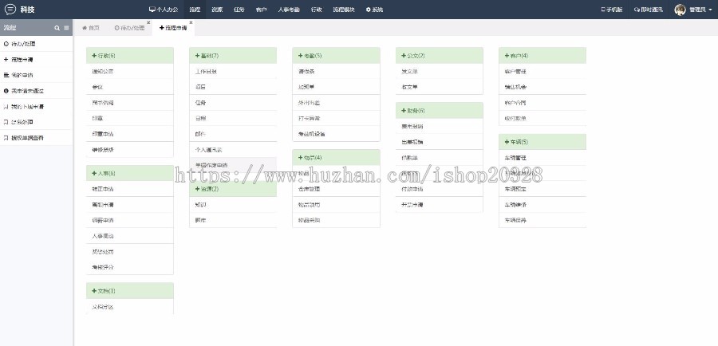The image size is (718, 346).
Task: Toggle the list menu icon in 流程 sidebar header
Action: click(x=66, y=28)
